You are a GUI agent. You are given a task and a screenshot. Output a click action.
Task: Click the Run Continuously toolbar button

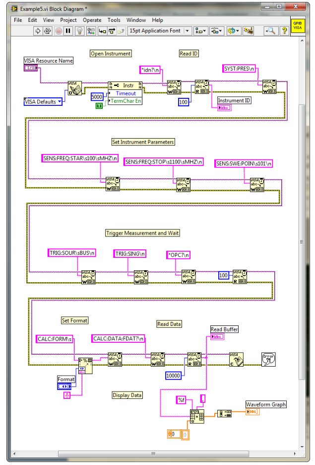[x=47, y=31]
